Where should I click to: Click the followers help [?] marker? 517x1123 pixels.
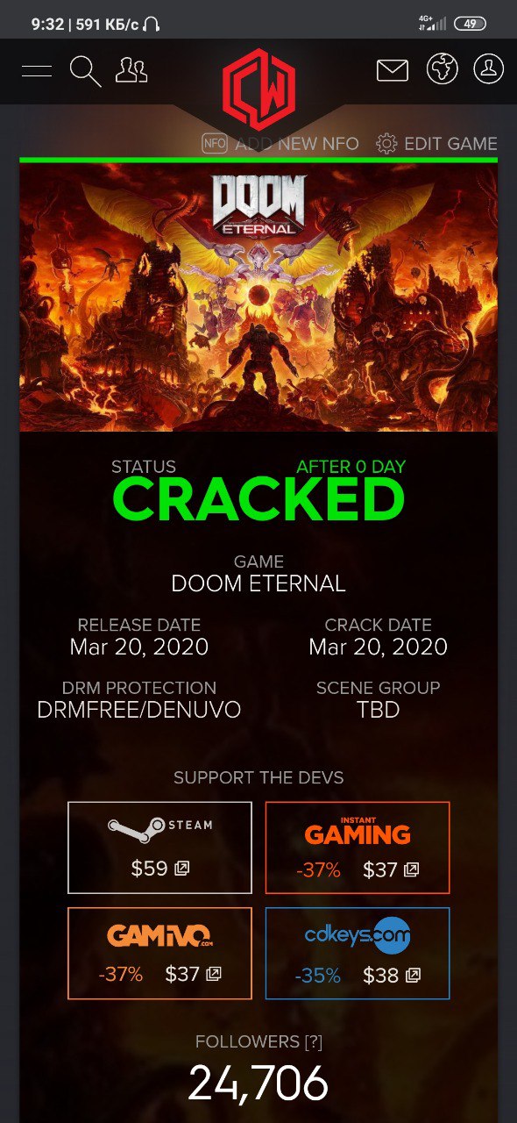pos(314,1042)
